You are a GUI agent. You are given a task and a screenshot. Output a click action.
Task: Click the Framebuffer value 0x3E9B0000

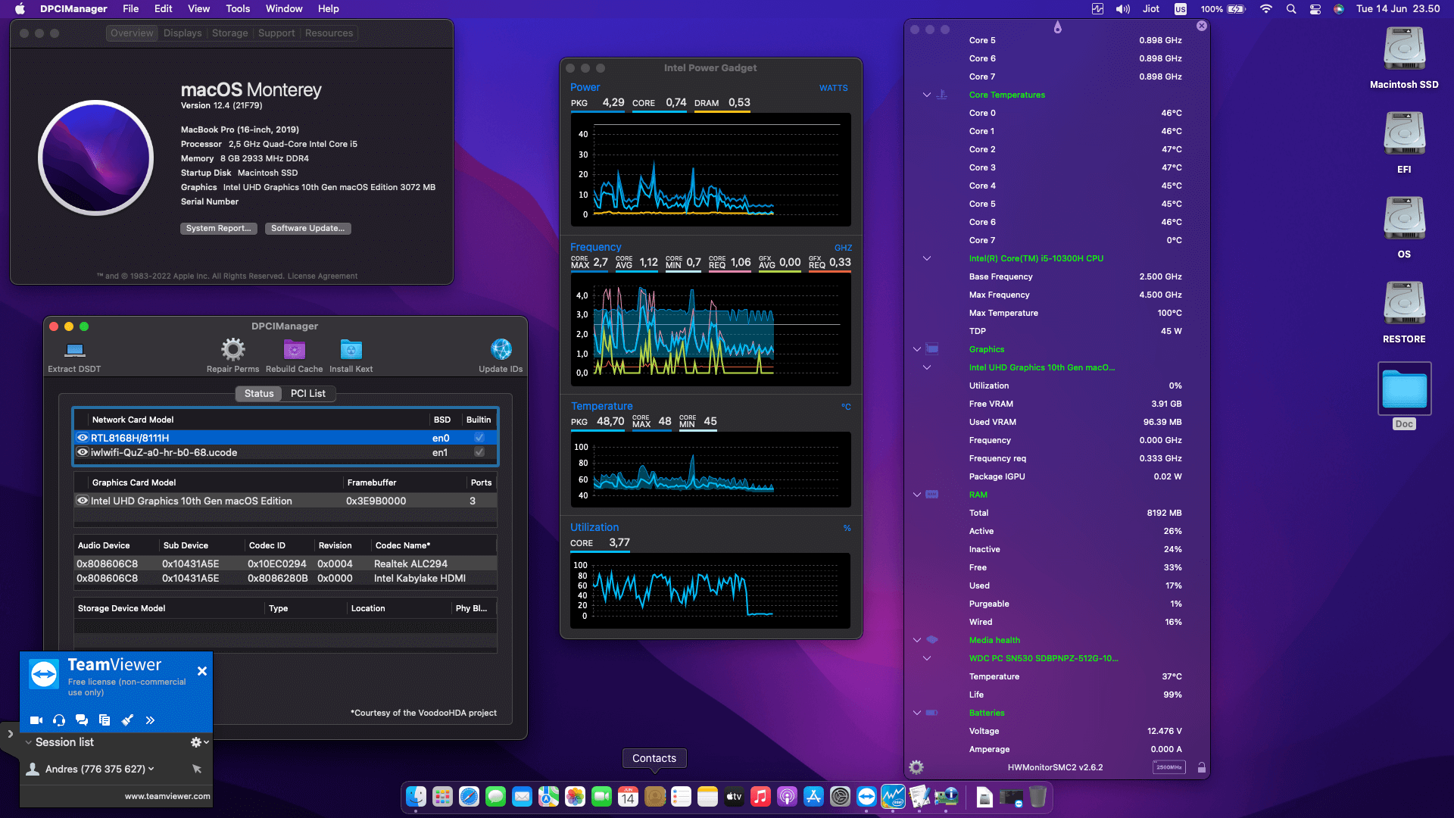click(x=376, y=501)
